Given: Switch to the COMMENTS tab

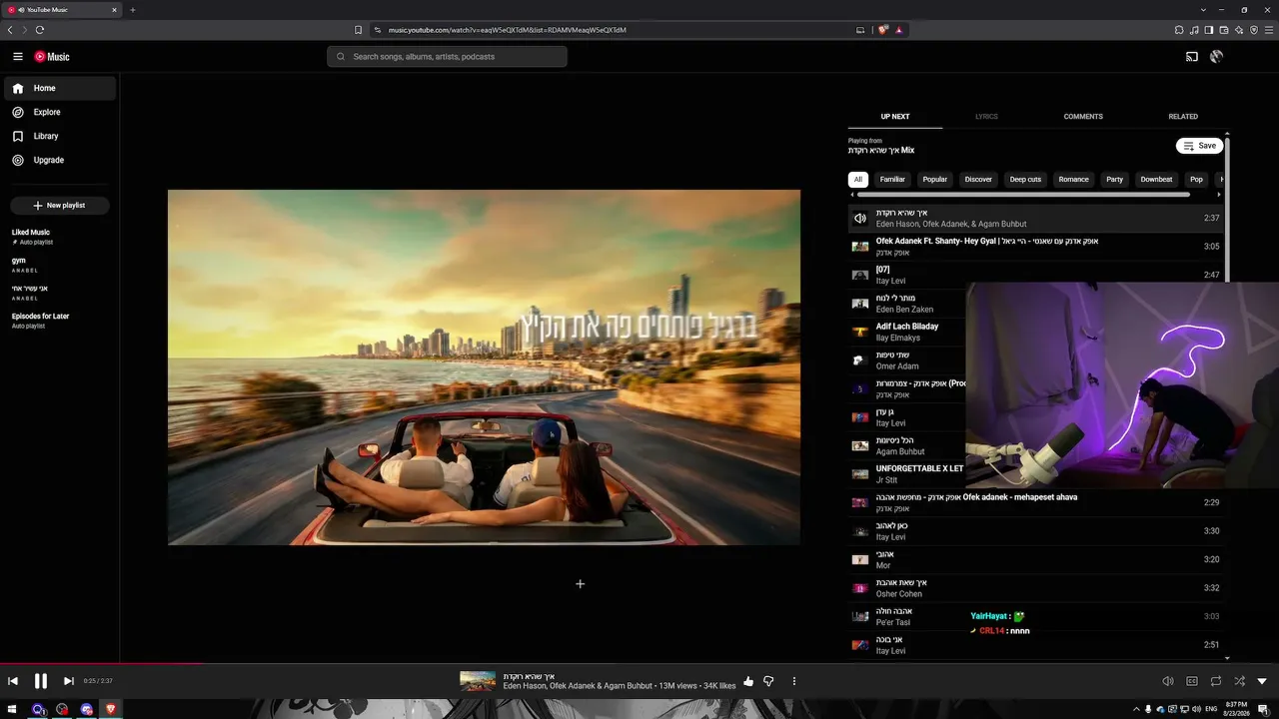Looking at the screenshot, I should coord(1083,117).
